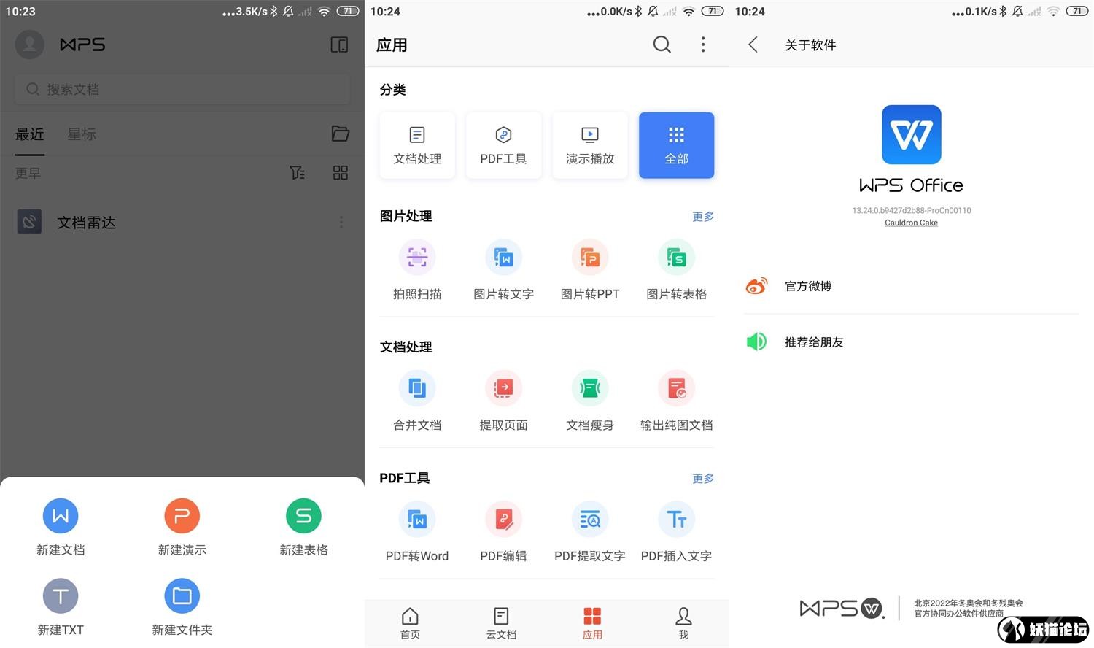The height and width of the screenshot is (648, 1094).
Task: Open the 文档瘦身 tool
Action: [x=590, y=401]
